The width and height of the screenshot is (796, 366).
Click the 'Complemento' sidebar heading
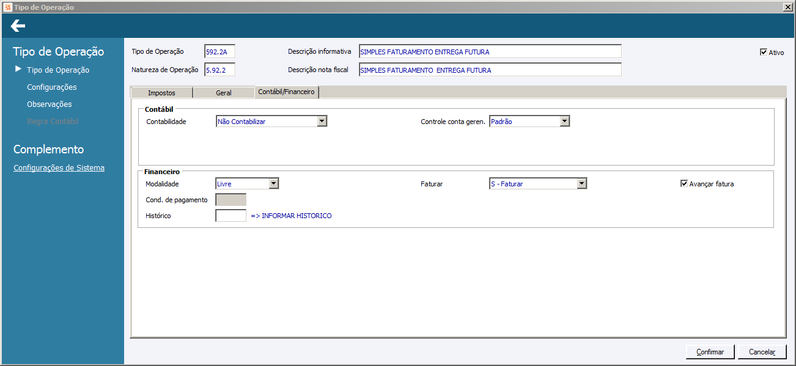point(48,149)
